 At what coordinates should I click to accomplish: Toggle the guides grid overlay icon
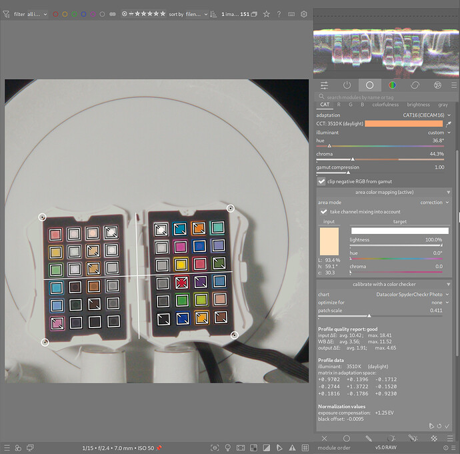(x=305, y=448)
